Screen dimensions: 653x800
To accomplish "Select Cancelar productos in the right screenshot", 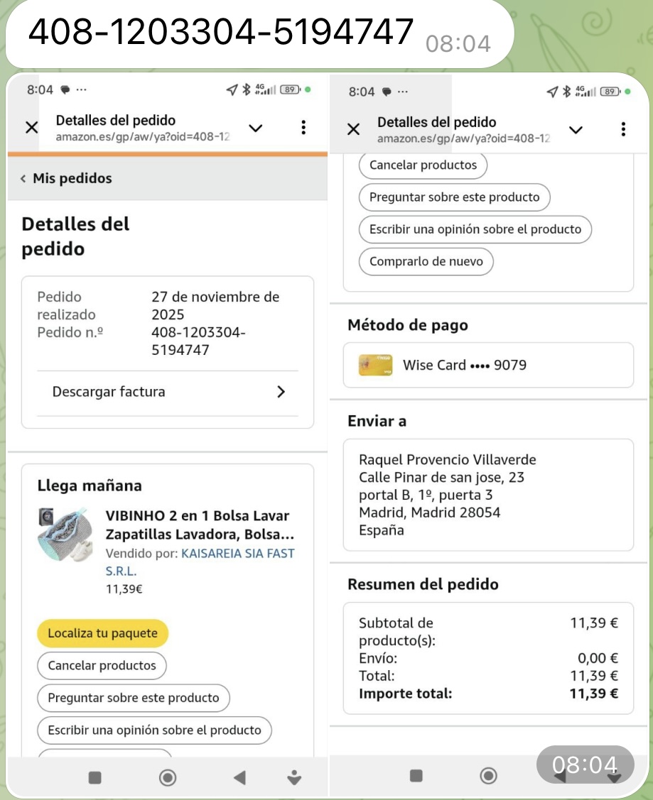I will coord(423,165).
